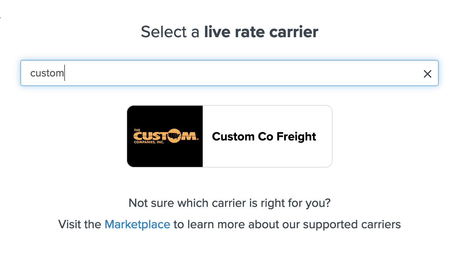Click the "Custom Co Freight" label text
The image size is (459, 263).
(264, 136)
